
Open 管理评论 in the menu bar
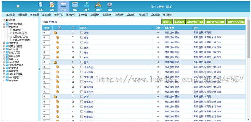(x=58, y=15)
